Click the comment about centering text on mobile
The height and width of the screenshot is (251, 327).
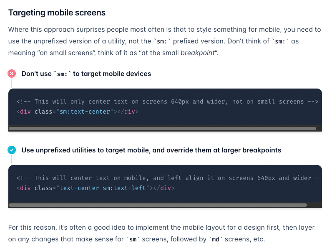tap(169, 178)
